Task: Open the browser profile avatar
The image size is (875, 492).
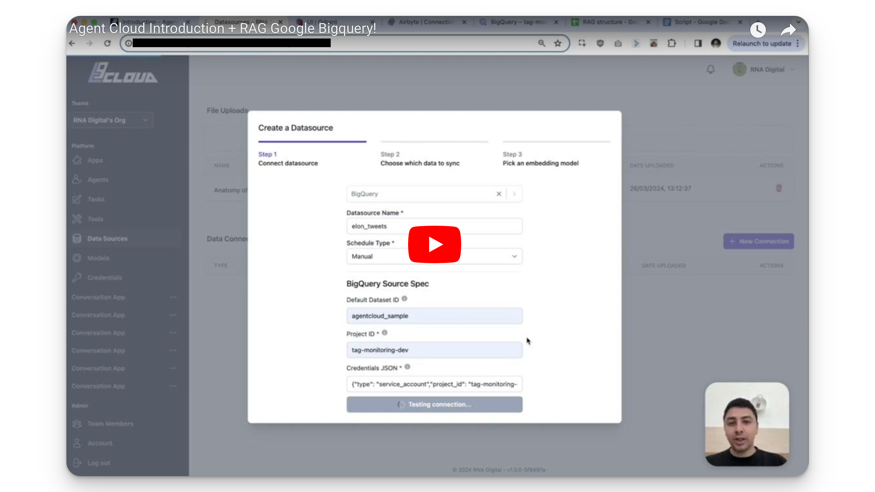Action: pos(716,43)
